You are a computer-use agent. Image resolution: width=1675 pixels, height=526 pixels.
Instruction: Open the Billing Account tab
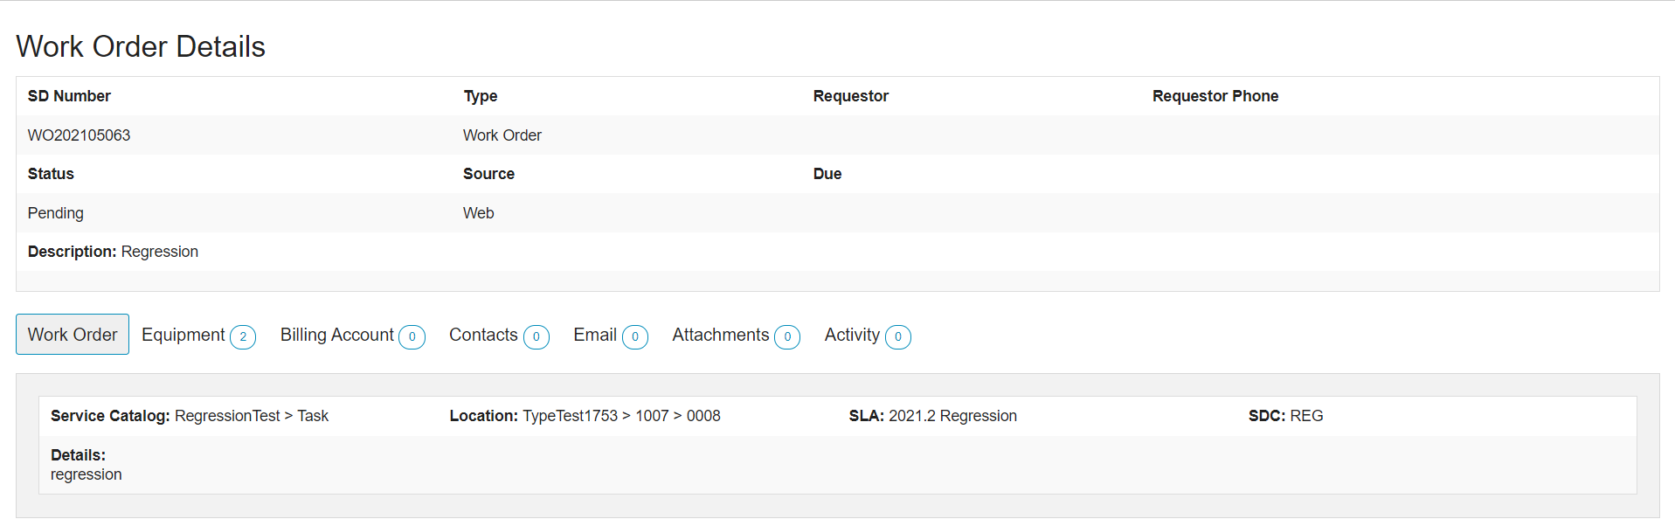(x=337, y=335)
